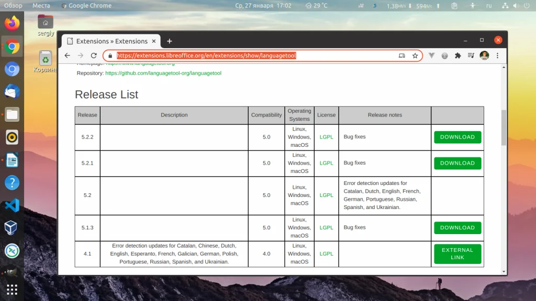Bookmark this page with the star icon
Screen dimensions: 536x301
pyautogui.click(x=416, y=55)
